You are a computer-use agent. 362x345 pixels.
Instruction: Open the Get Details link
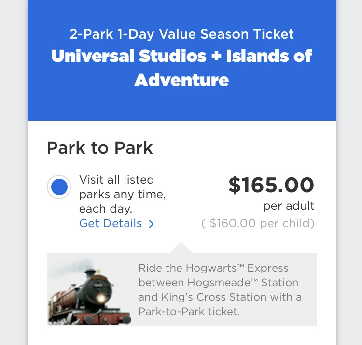[111, 223]
